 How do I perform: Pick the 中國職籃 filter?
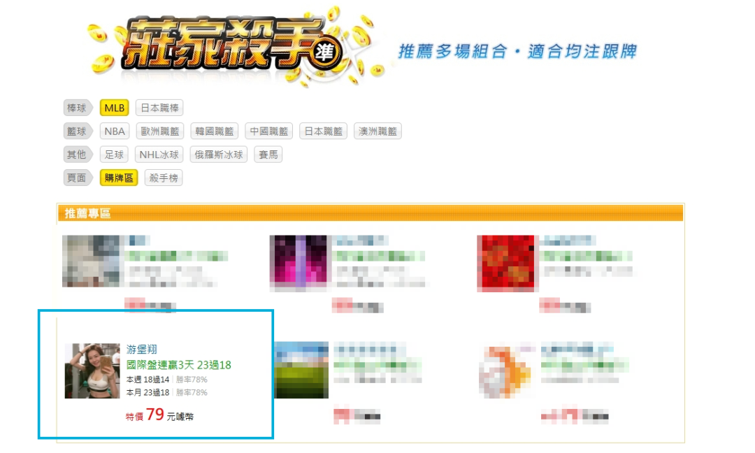click(x=268, y=131)
